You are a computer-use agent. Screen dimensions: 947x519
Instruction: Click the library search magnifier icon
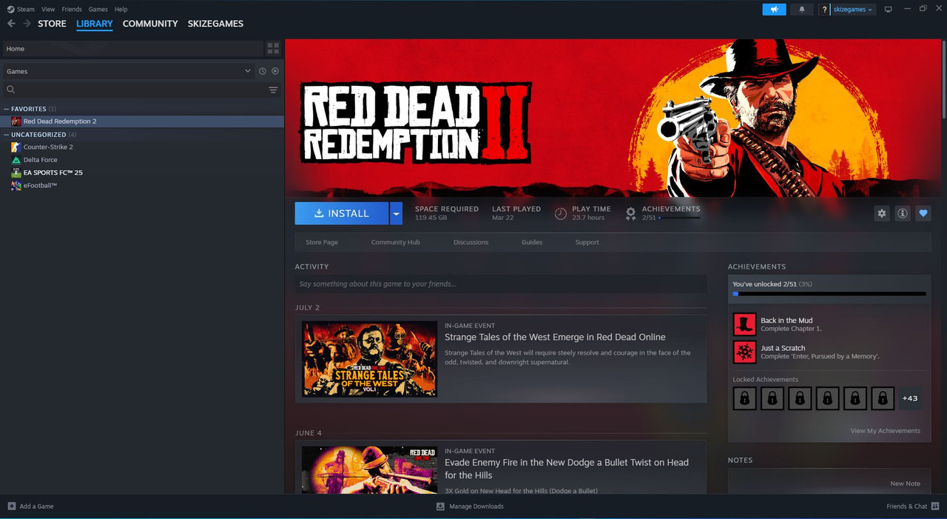point(11,90)
